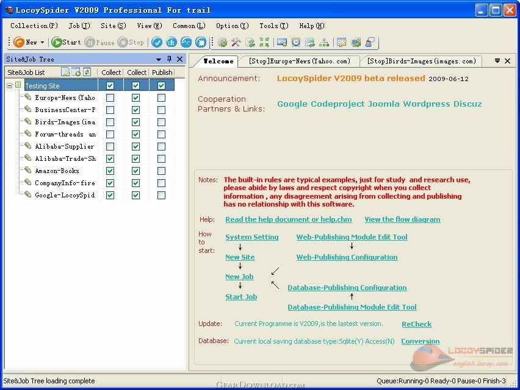Start the job with the green Start button
The width and height of the screenshot is (520, 390).
pos(67,43)
